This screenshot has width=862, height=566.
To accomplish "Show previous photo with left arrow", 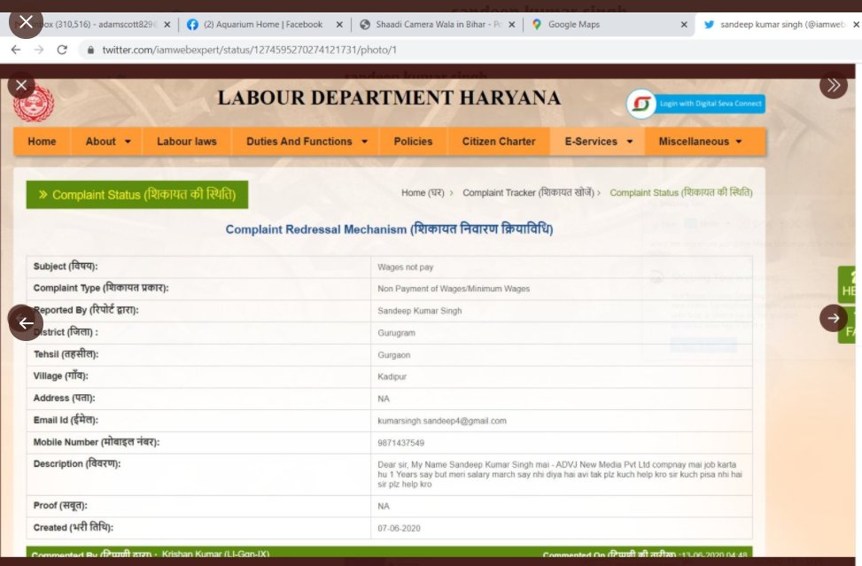I will 26,322.
